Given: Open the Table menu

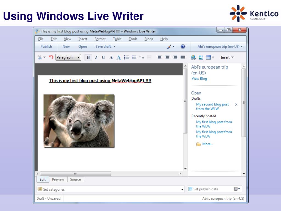Looking at the screenshot, I should [x=117, y=39].
